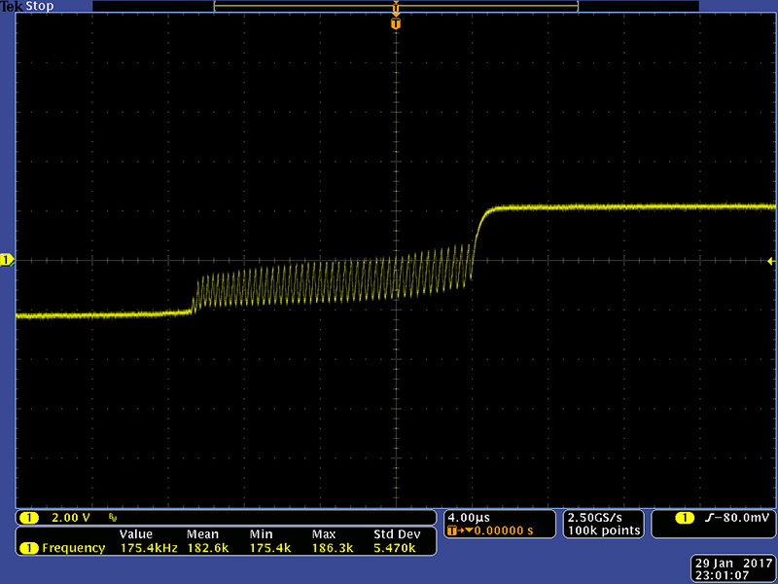This screenshot has height=584, width=778.
Task: Click the orange trigger position T marker
Action: pos(395,22)
